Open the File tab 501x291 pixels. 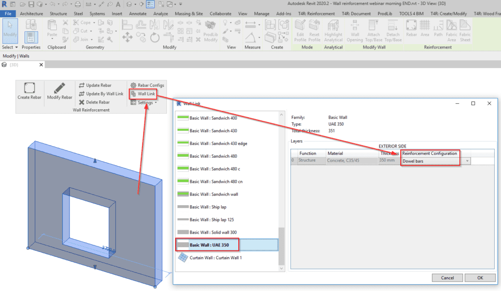pos(8,13)
